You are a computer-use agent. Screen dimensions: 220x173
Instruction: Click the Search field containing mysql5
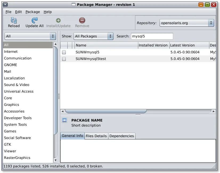pyautogui.click(x=152, y=36)
